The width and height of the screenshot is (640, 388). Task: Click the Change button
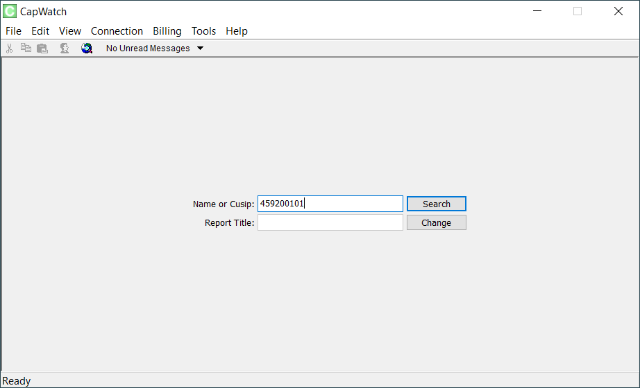(x=437, y=222)
